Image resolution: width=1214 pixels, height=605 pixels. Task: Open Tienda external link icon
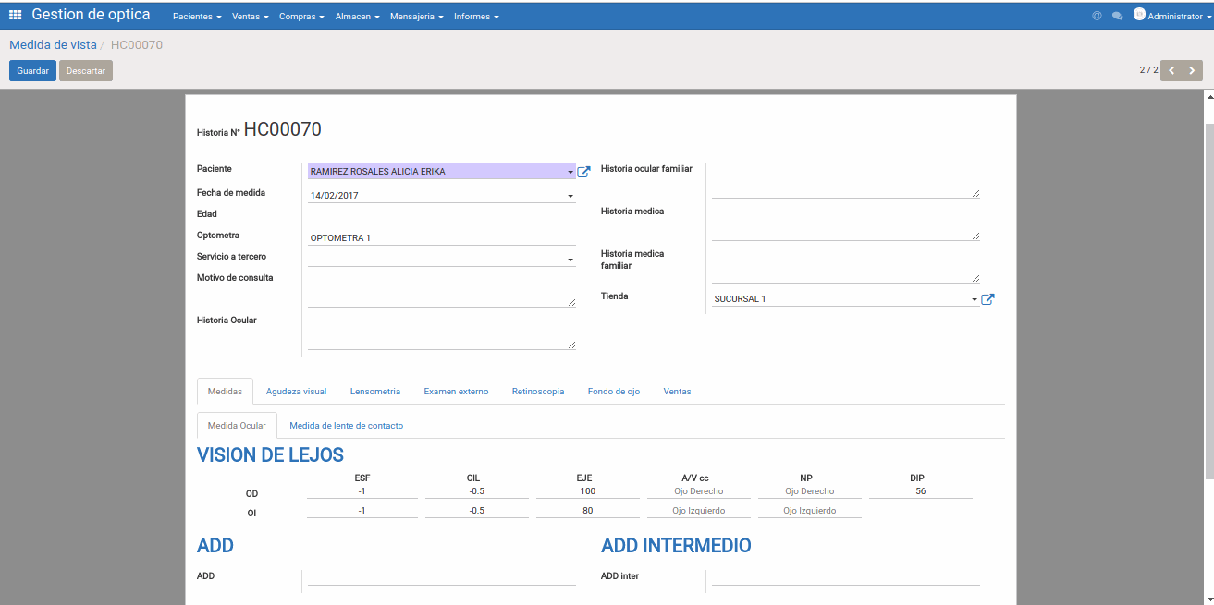coord(987,299)
